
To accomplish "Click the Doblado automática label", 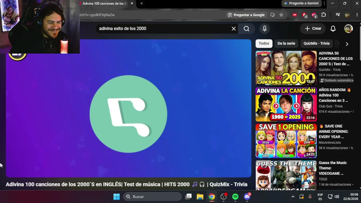I will 337,80.
